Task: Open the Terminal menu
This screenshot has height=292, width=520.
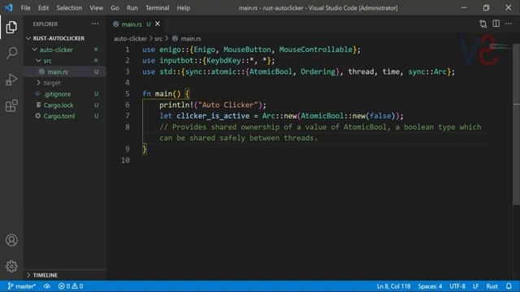Action: click(x=157, y=7)
